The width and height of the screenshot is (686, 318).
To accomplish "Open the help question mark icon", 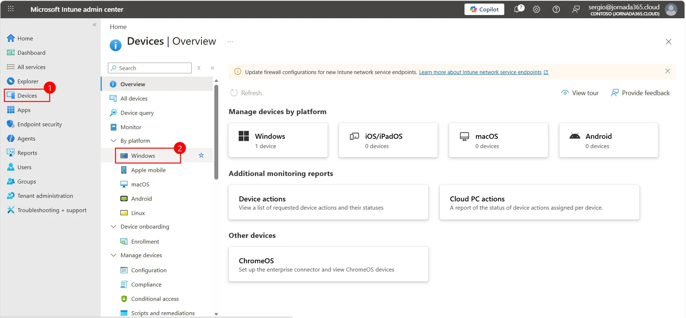I will coord(556,9).
